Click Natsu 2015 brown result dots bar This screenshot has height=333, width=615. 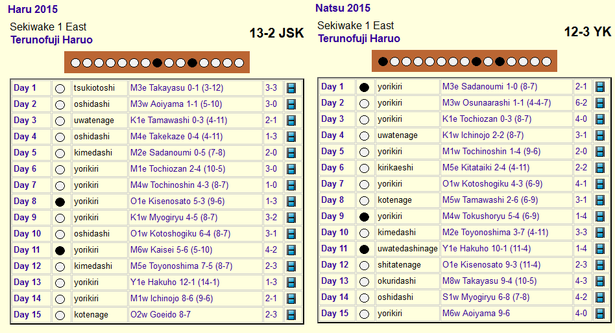tap(464, 61)
